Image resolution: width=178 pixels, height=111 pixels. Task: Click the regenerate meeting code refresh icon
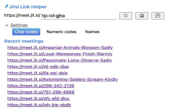pyautogui.click(x=126, y=16)
